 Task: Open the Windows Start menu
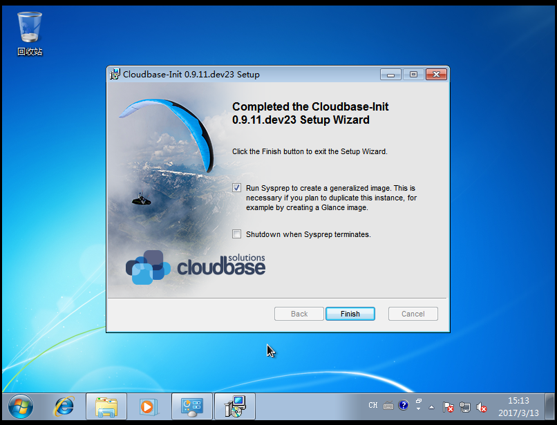[21, 406]
